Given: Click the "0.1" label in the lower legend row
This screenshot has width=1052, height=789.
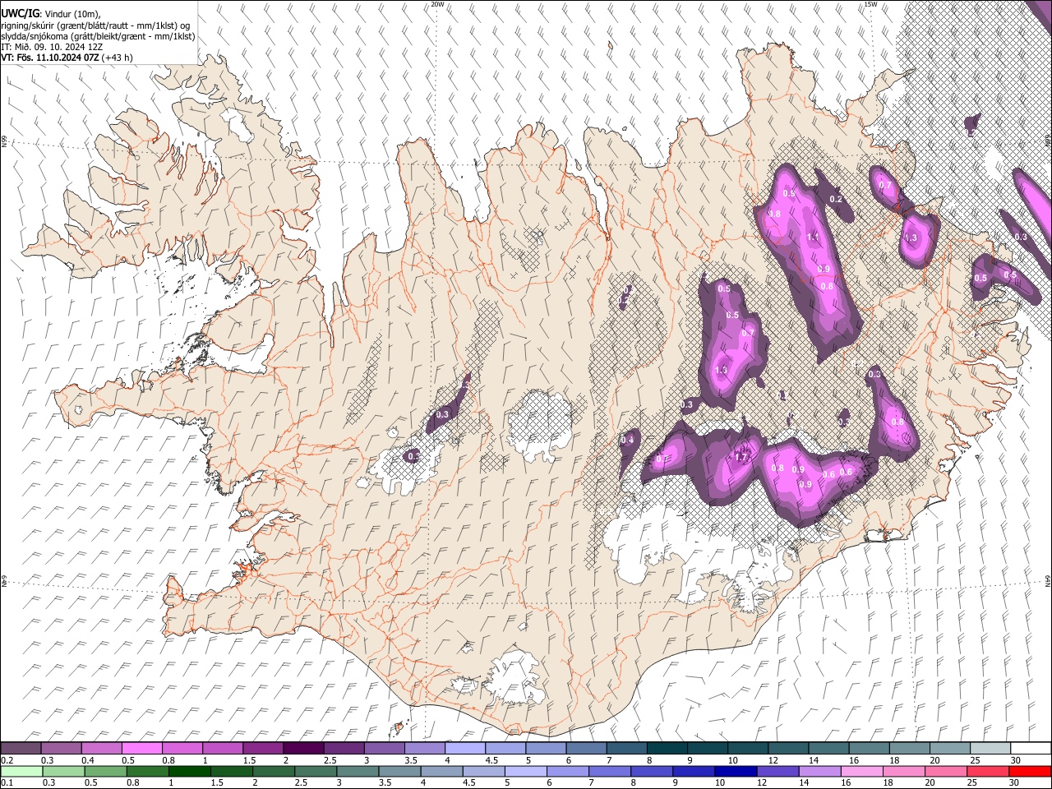Looking at the screenshot, I should click(7, 782).
